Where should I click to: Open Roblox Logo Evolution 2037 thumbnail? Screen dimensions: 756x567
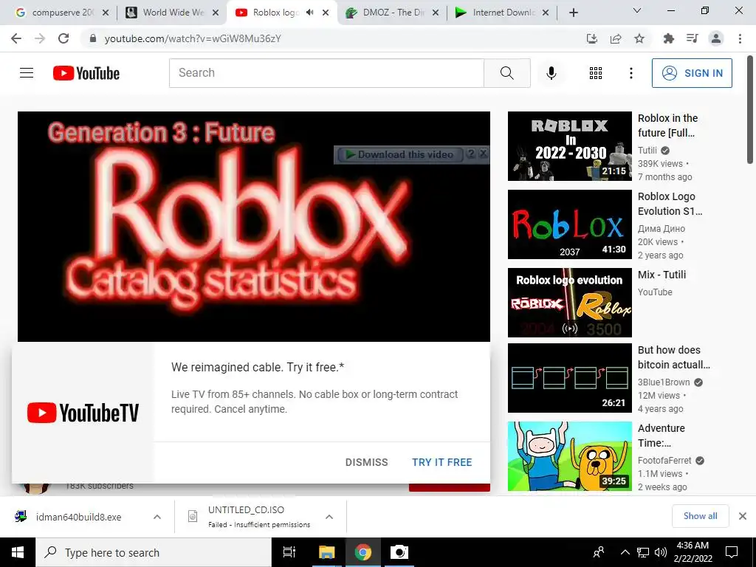(x=569, y=224)
